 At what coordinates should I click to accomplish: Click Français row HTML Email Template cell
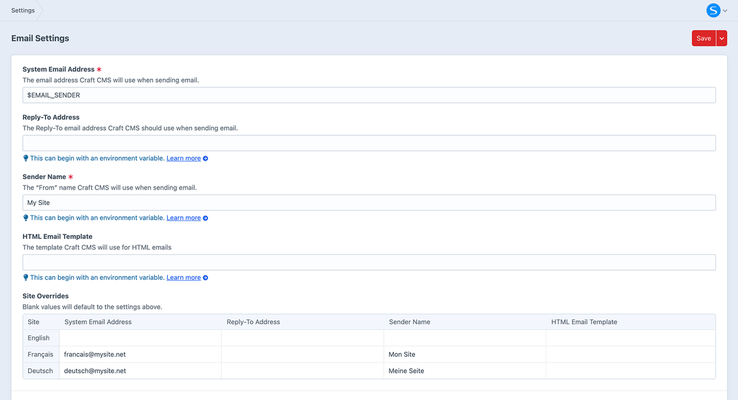point(630,354)
